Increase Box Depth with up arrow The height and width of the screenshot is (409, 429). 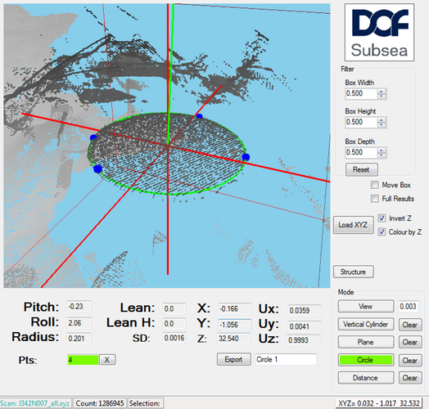click(382, 150)
